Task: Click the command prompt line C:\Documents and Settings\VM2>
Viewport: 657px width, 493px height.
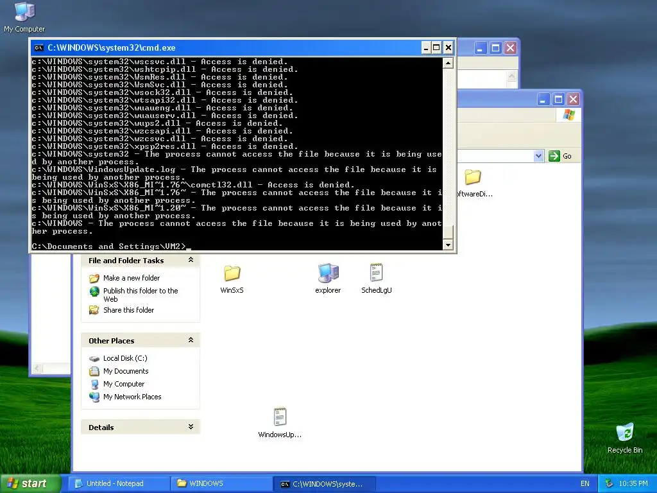Action: click(x=109, y=246)
